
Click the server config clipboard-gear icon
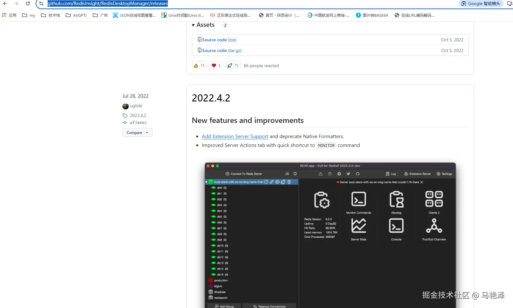322,200
